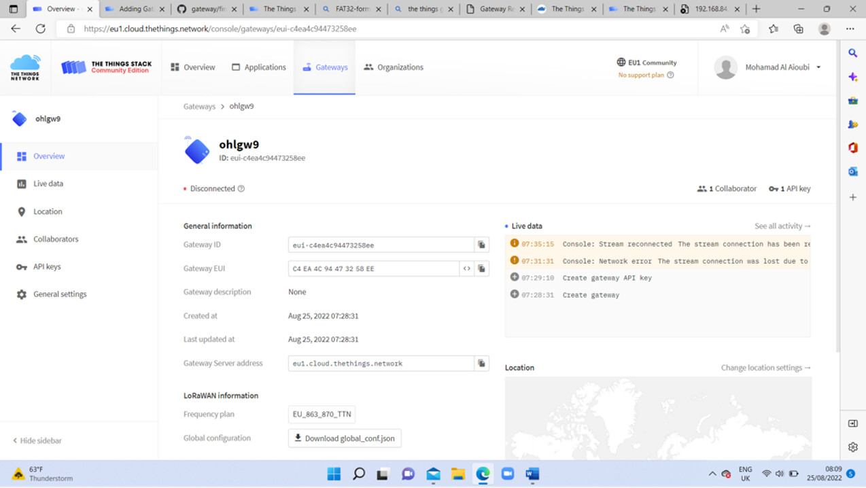Copy the Gateway EUI value
Viewport: 866px width, 488px height.
click(481, 268)
